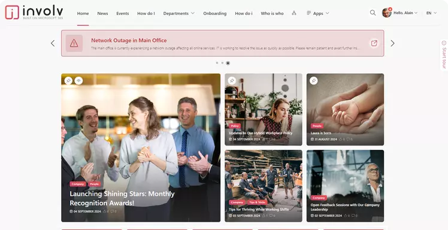The image size is (448, 230).
Task: Open the EN language selector
Action: pos(431,13)
